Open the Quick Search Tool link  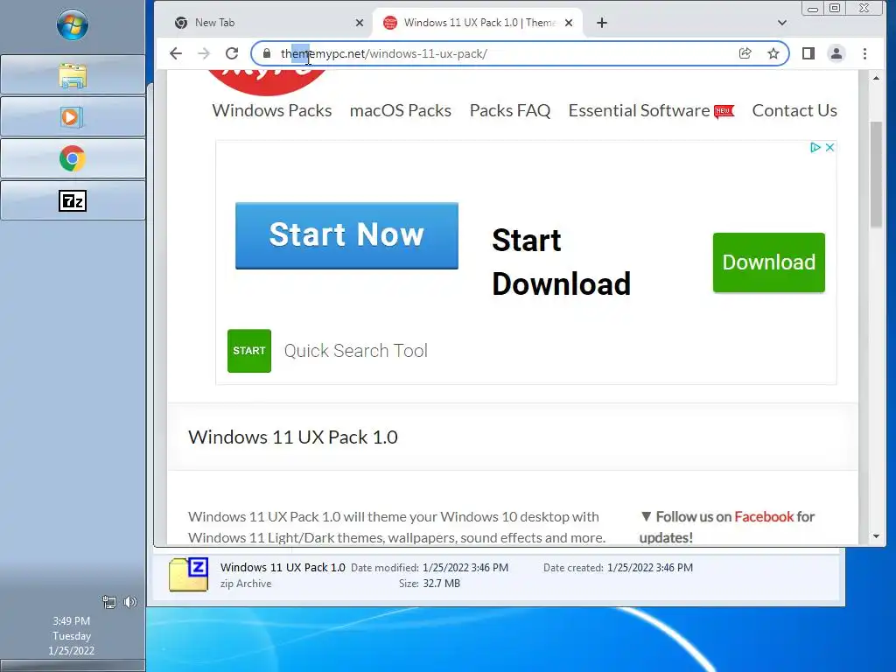pyautogui.click(x=355, y=351)
